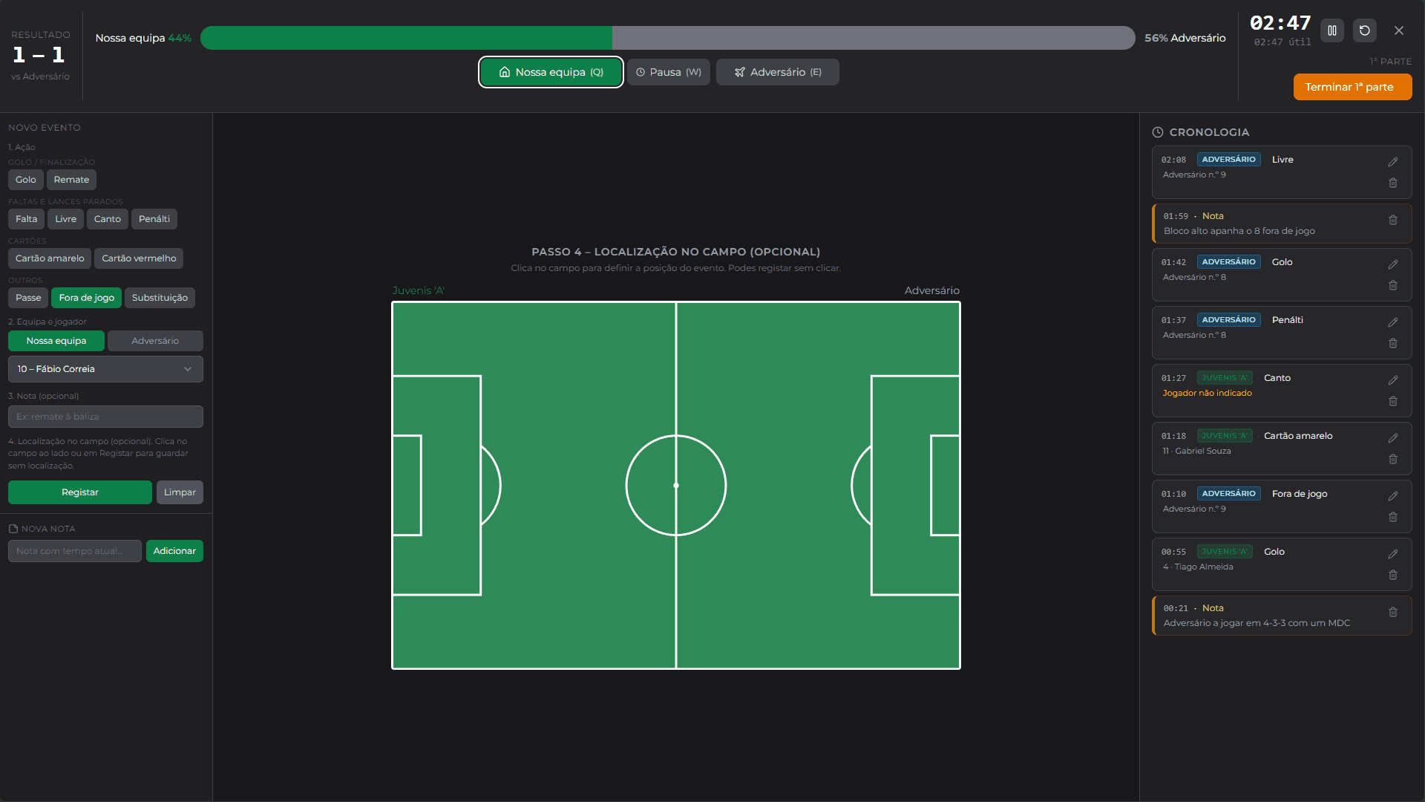Click the 1 – 1 score display

pyautogui.click(x=39, y=55)
